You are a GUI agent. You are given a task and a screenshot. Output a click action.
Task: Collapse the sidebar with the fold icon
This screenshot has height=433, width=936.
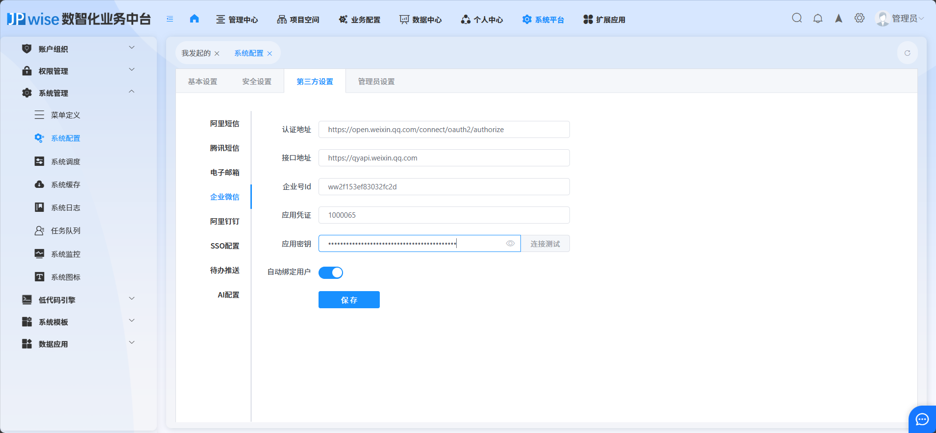[170, 19]
